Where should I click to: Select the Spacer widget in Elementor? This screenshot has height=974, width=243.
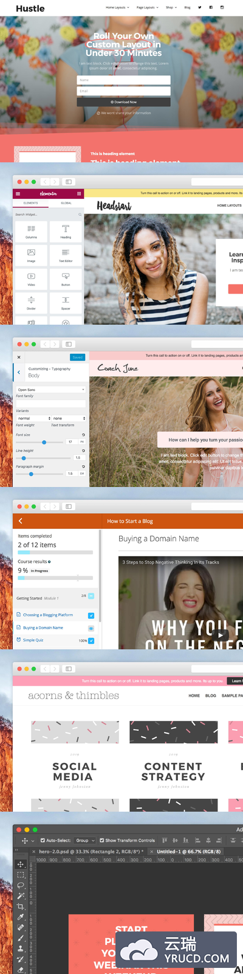pos(66,302)
